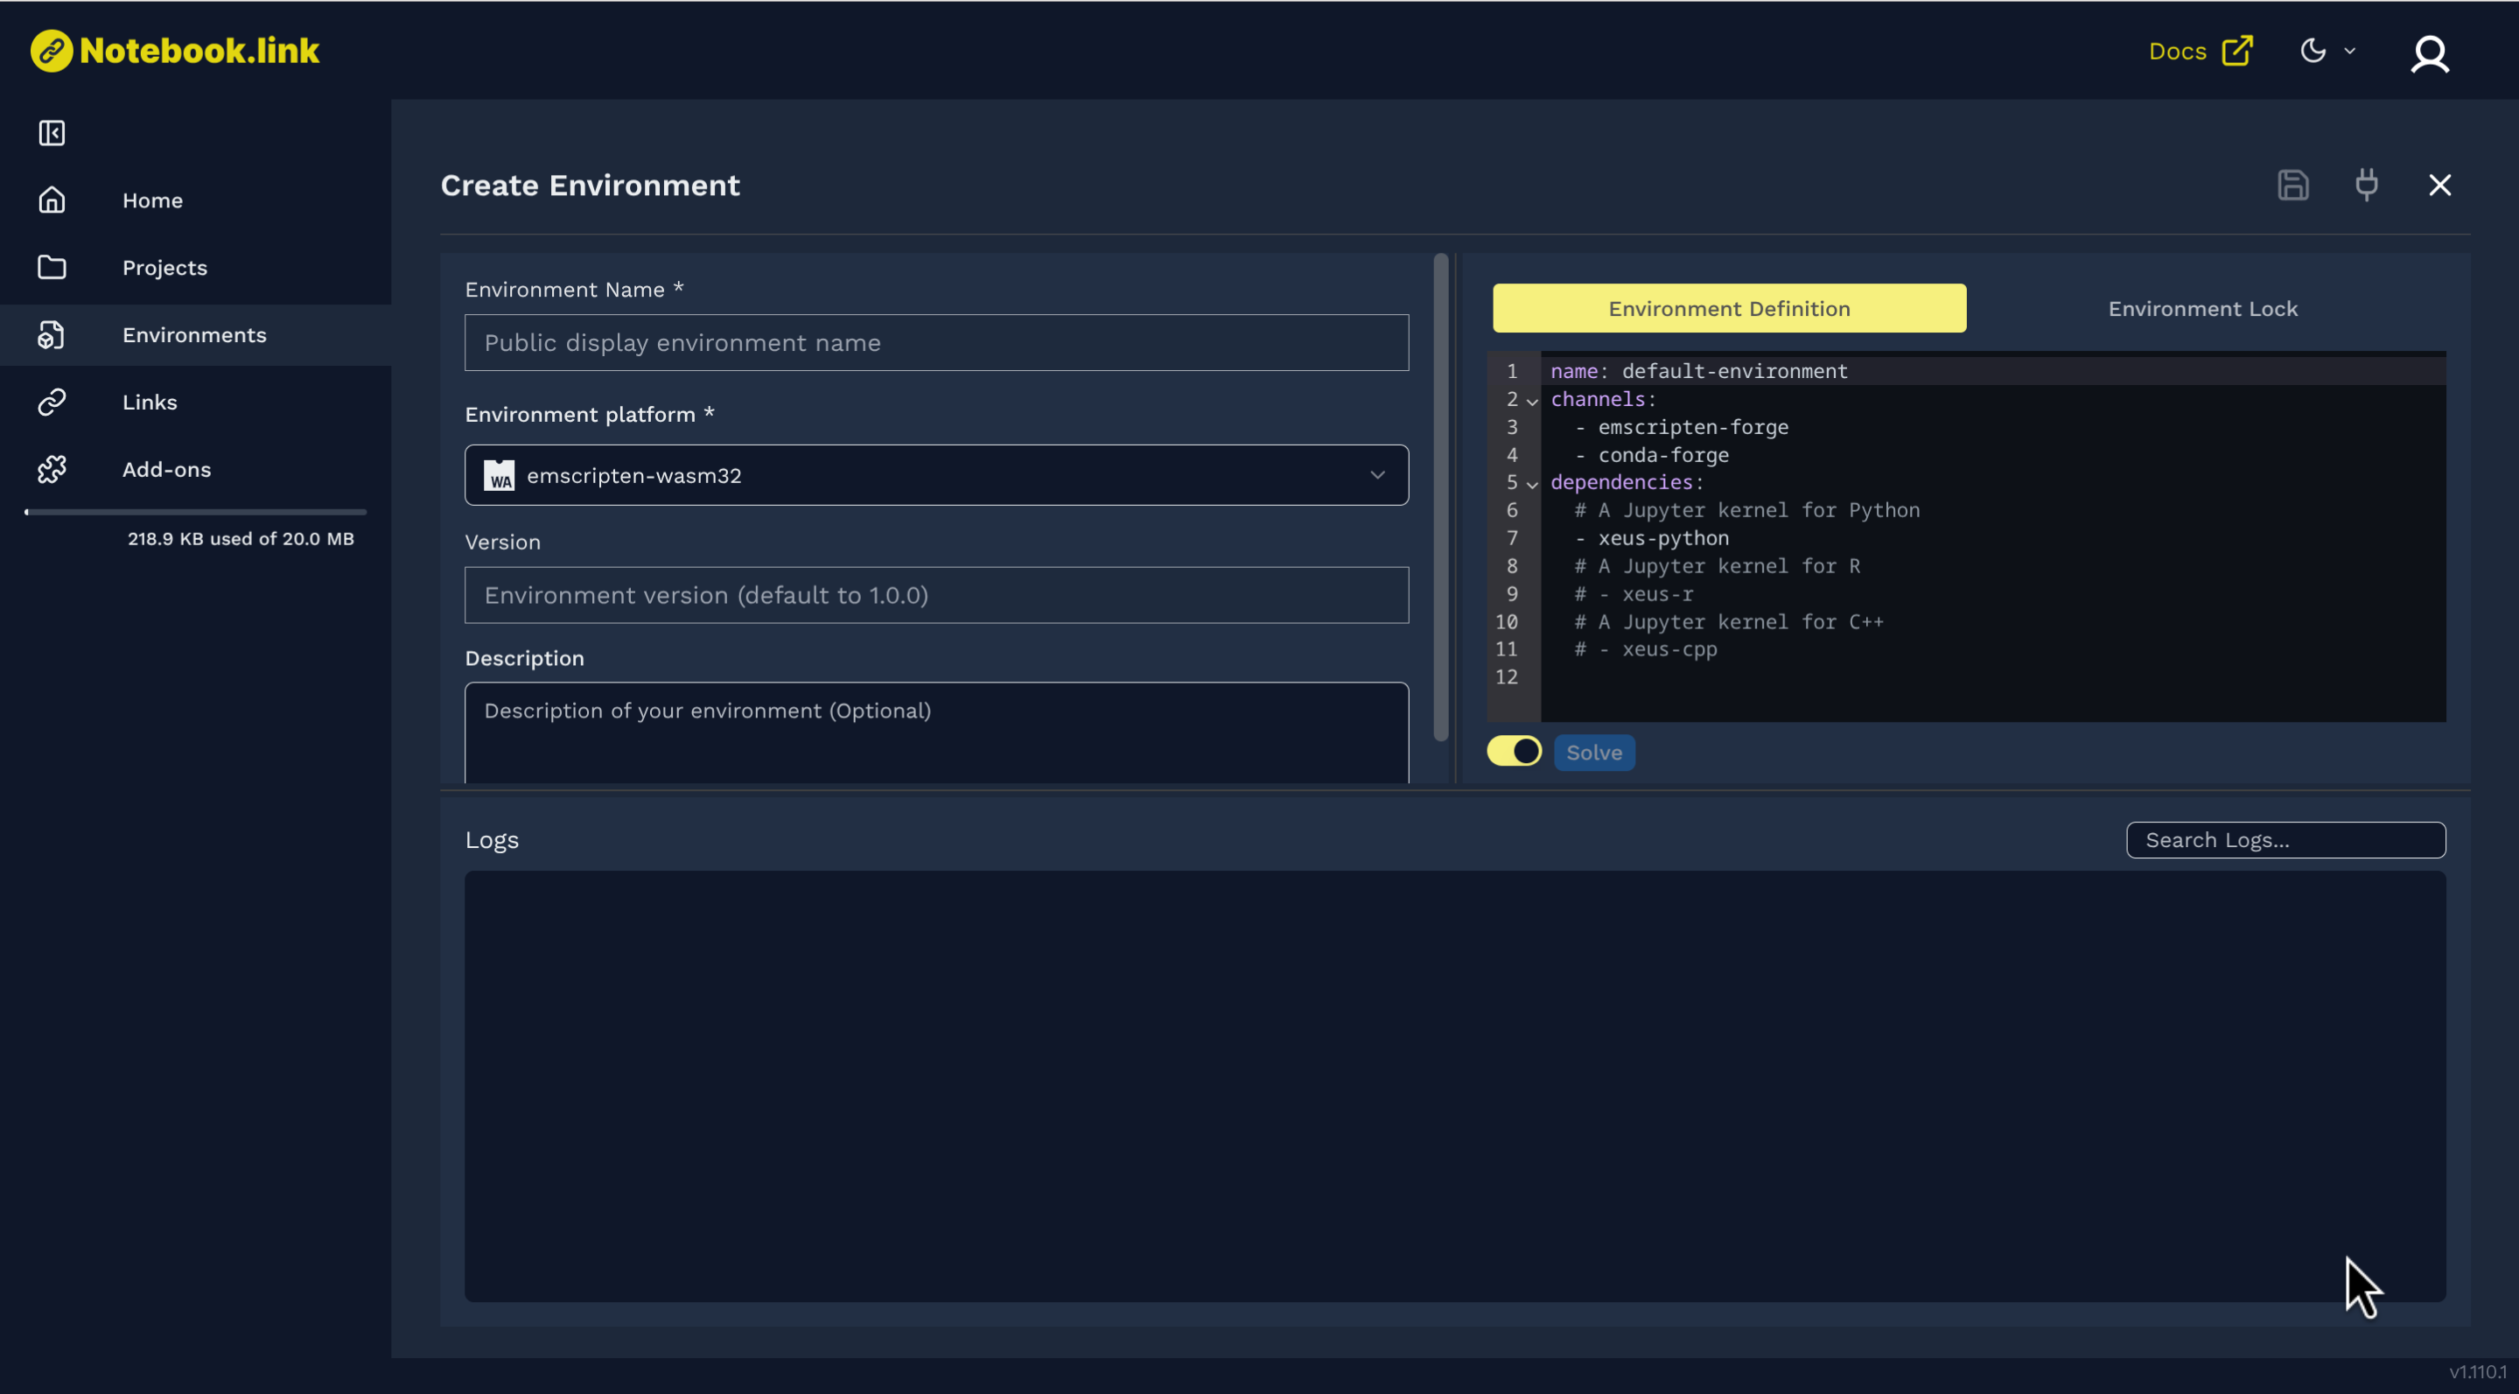Viewport: 2519px width, 1394px height.
Task: Enable the toggle next to Solve
Action: 1514,750
